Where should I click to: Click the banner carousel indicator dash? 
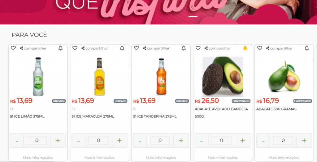coord(193,16)
